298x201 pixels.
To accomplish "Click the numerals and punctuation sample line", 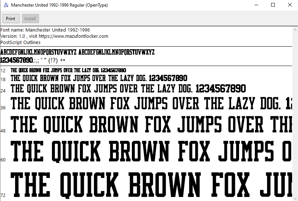I will point(33,60).
